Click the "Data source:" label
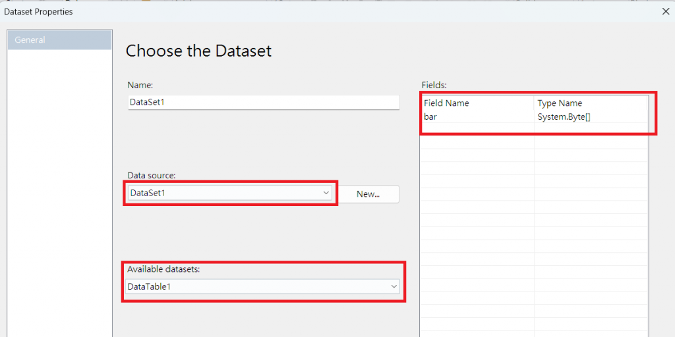675x337 pixels. tap(151, 175)
